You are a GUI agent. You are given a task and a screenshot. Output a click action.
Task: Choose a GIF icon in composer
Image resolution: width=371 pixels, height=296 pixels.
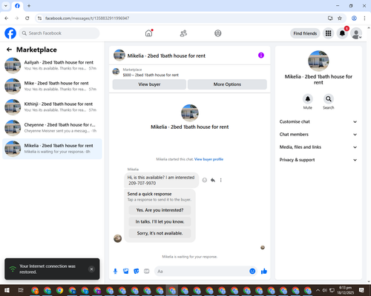(x=147, y=272)
